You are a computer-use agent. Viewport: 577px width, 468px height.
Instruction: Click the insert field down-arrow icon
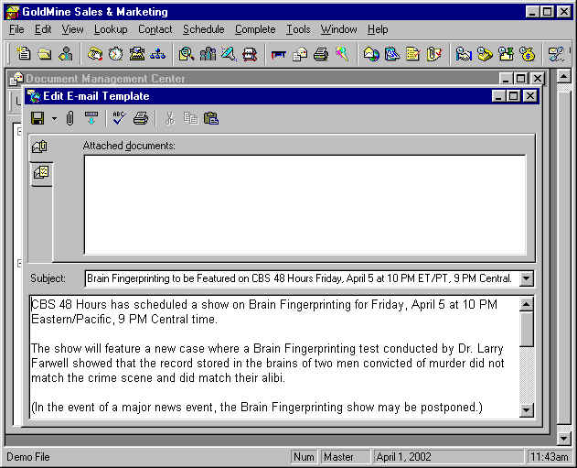tap(91, 118)
